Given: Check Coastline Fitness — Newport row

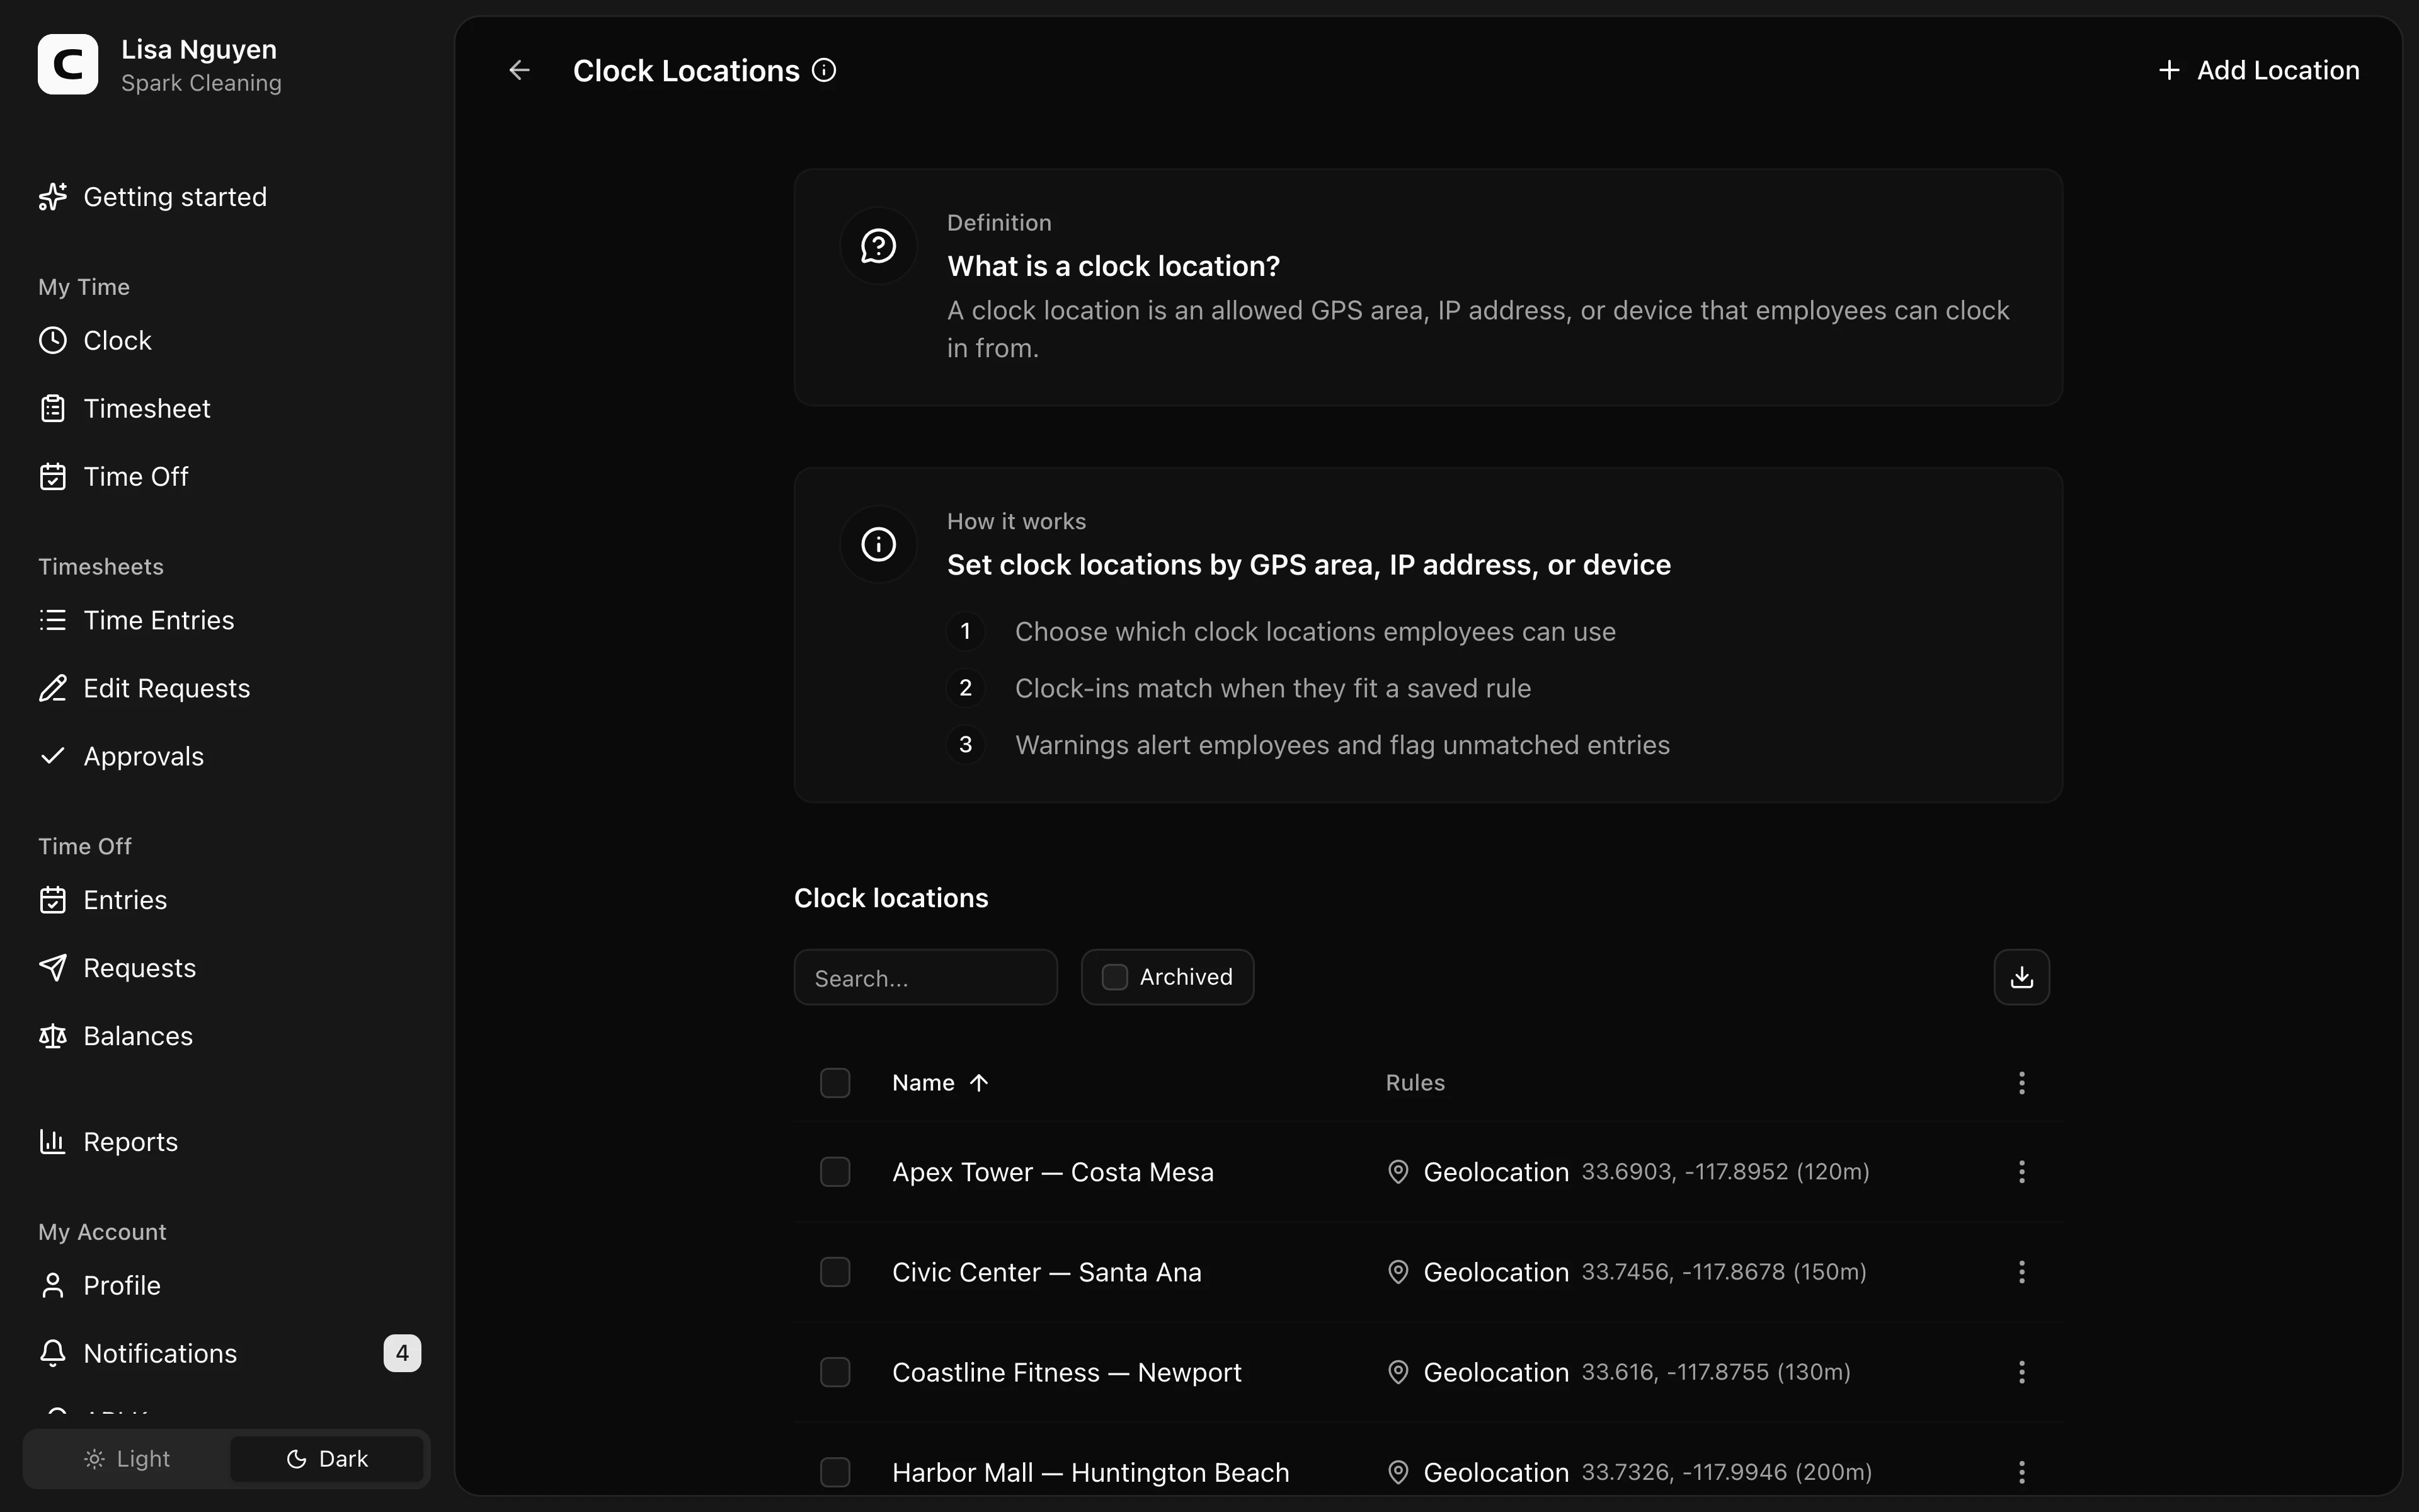Looking at the screenshot, I should [x=835, y=1372].
